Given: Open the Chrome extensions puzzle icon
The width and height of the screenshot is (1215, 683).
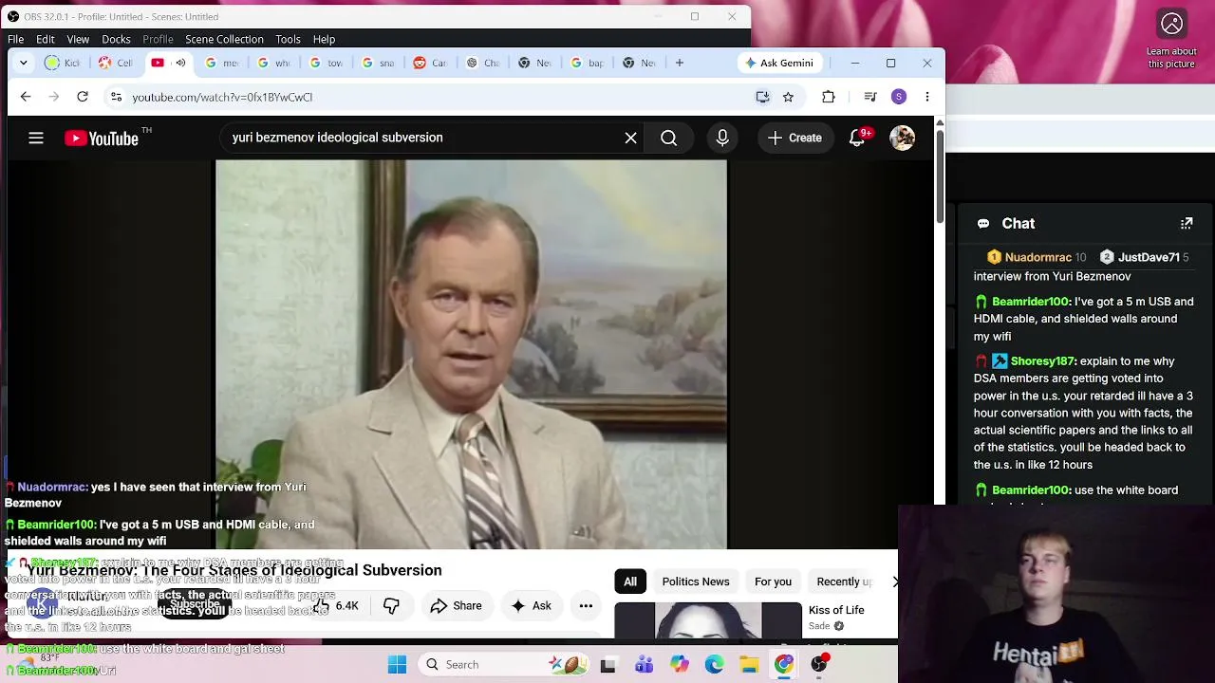Looking at the screenshot, I should coord(829,97).
